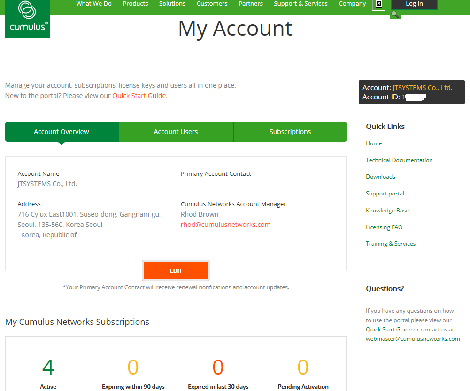The width and height of the screenshot is (470, 391).
Task: Click the Pending Activation count
Action: coord(303,368)
